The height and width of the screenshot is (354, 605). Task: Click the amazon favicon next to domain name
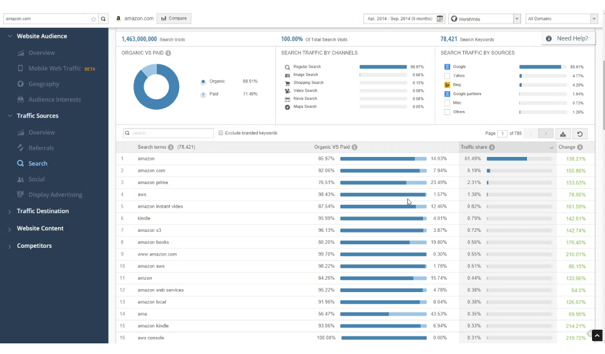click(118, 18)
